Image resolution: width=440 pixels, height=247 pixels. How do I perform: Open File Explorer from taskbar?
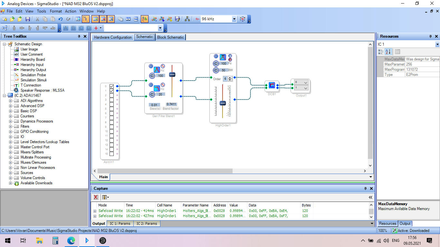point(39,240)
